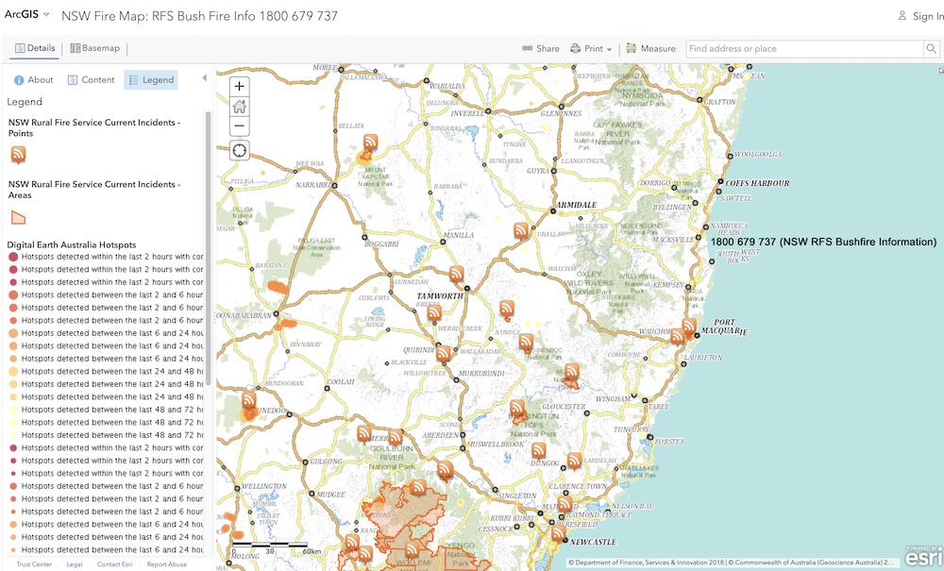Viewport: 944px width, 571px height.
Task: Click the 1800 679 737 bushfire information text
Action: pos(823,242)
